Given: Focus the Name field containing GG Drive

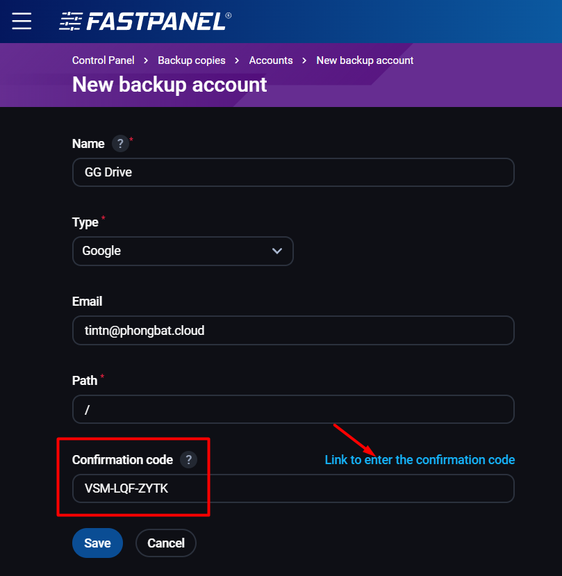Looking at the screenshot, I should pyautogui.click(x=293, y=172).
